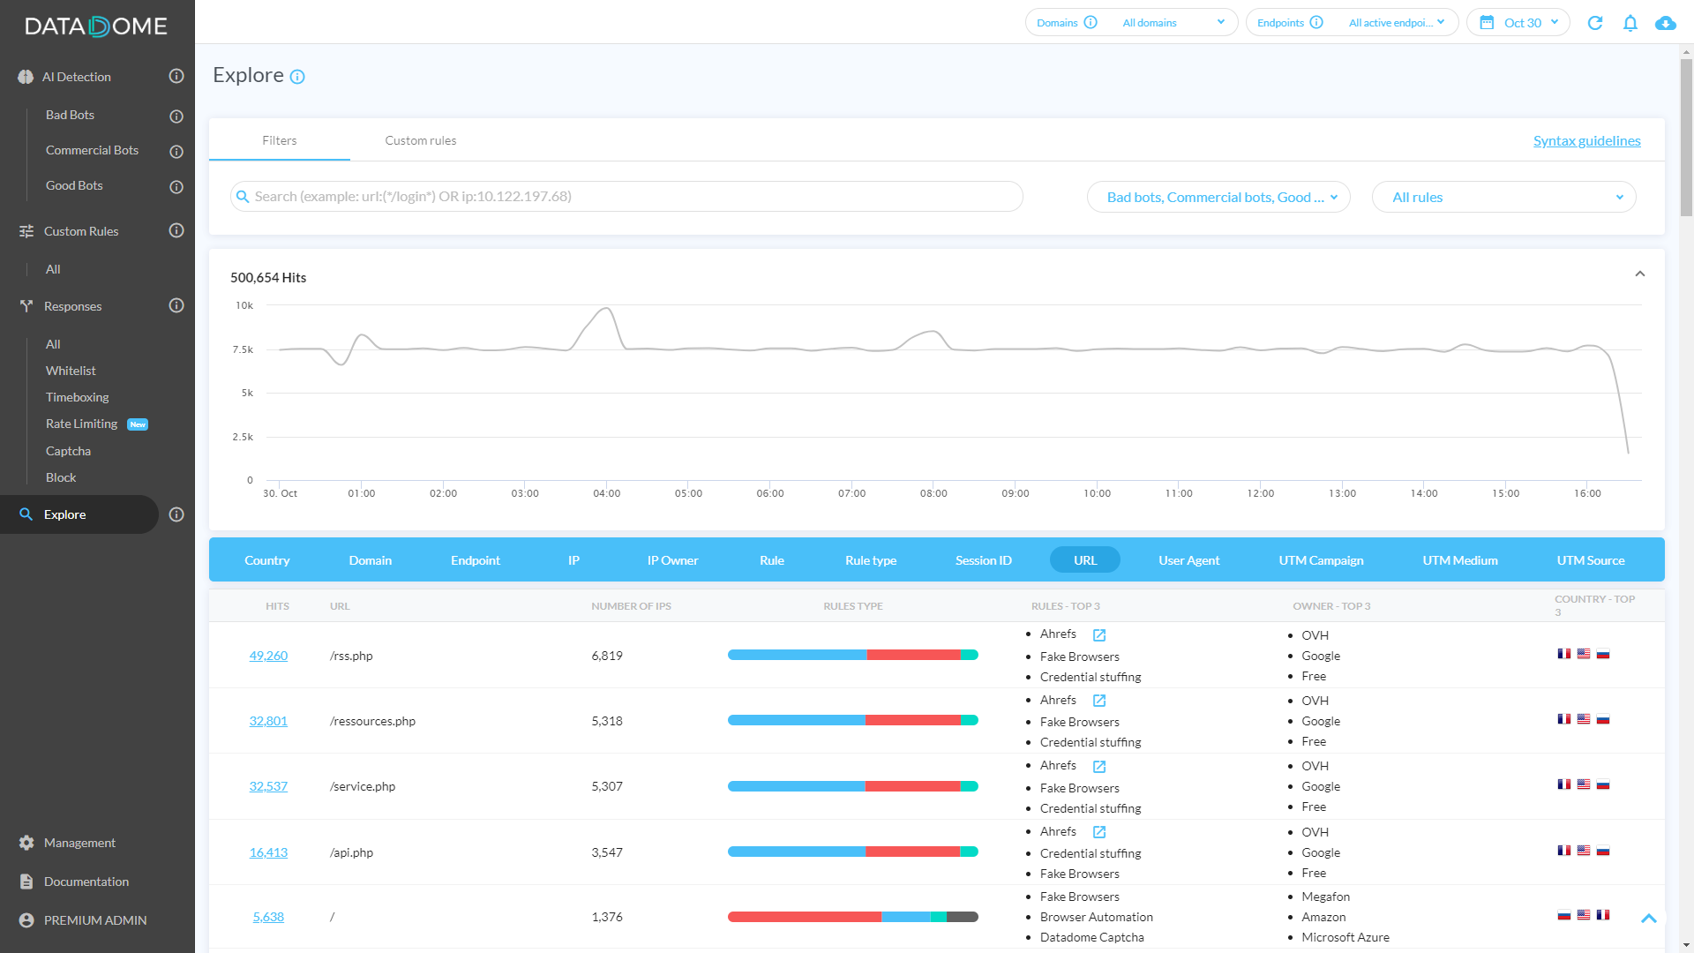Open the Syntax guidelines link
1694x953 pixels.
[1586, 140]
